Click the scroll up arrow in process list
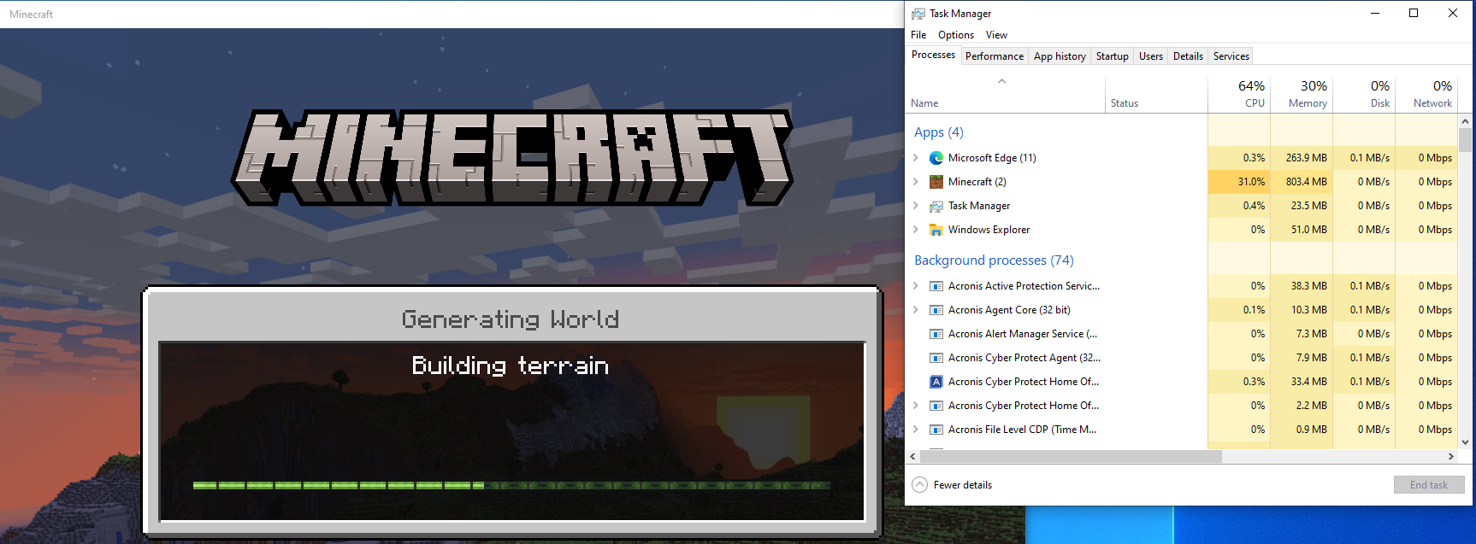1476x544 pixels. click(1465, 120)
